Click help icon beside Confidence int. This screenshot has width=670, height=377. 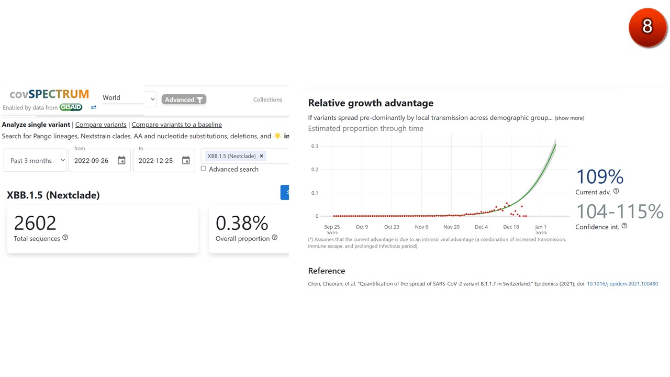click(624, 226)
